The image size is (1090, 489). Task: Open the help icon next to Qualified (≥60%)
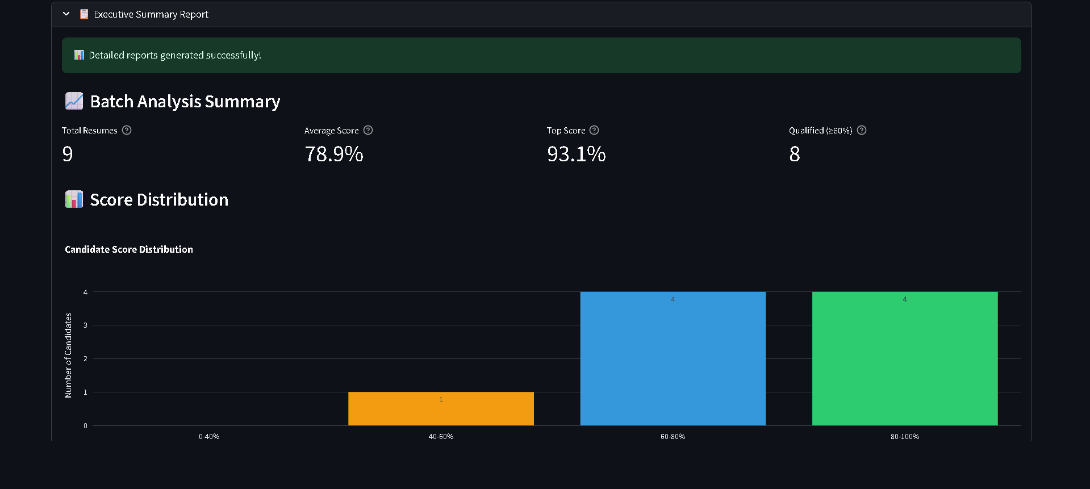862,130
